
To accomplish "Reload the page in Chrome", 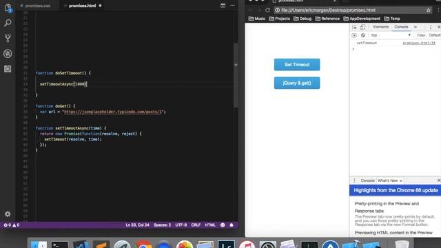I will pyautogui.click(x=267, y=10).
